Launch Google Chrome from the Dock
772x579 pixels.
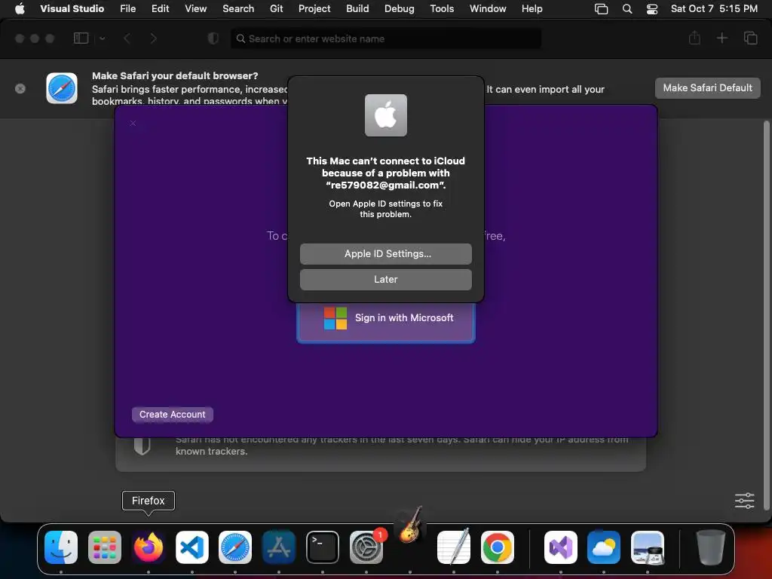coord(498,547)
